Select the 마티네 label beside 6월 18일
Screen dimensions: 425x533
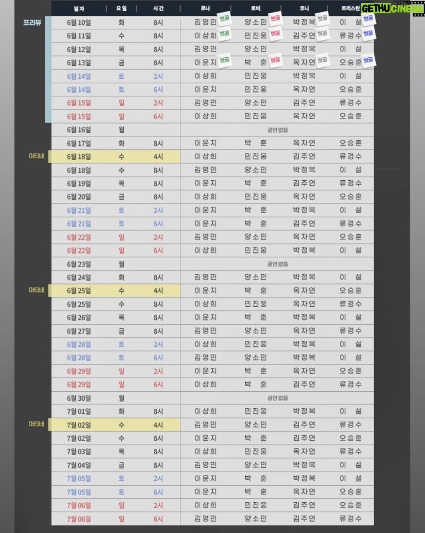pyautogui.click(x=37, y=156)
